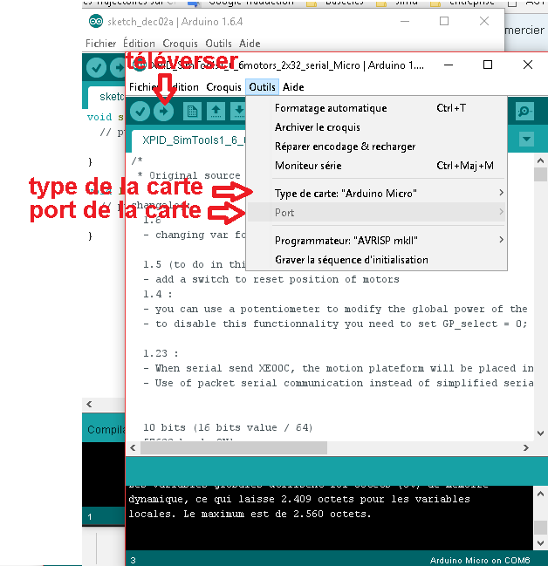Click console scrollbar up arrow
This screenshot has height=566, width=548.
tap(540, 494)
